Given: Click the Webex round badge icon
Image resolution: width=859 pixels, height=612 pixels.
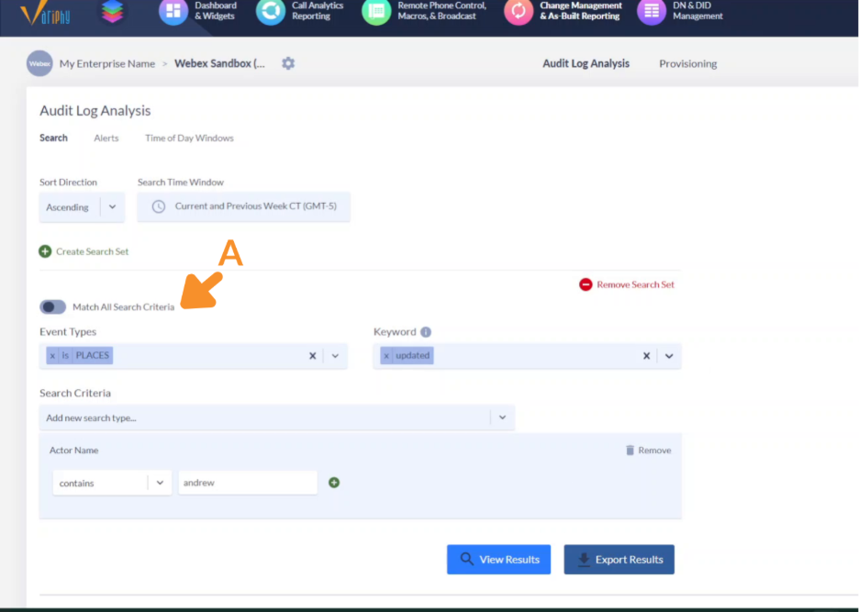Looking at the screenshot, I should 39,63.
